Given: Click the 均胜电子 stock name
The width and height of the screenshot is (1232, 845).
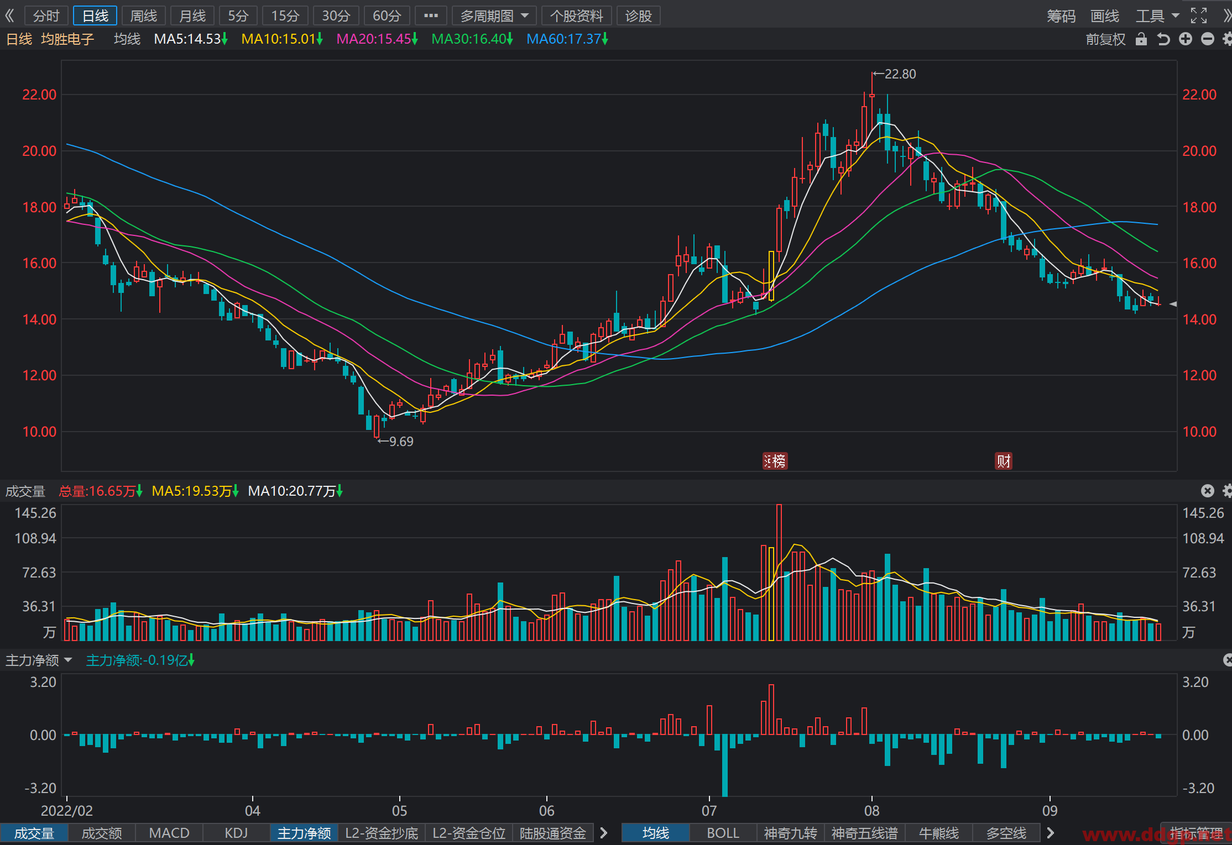Looking at the screenshot, I should [67, 39].
